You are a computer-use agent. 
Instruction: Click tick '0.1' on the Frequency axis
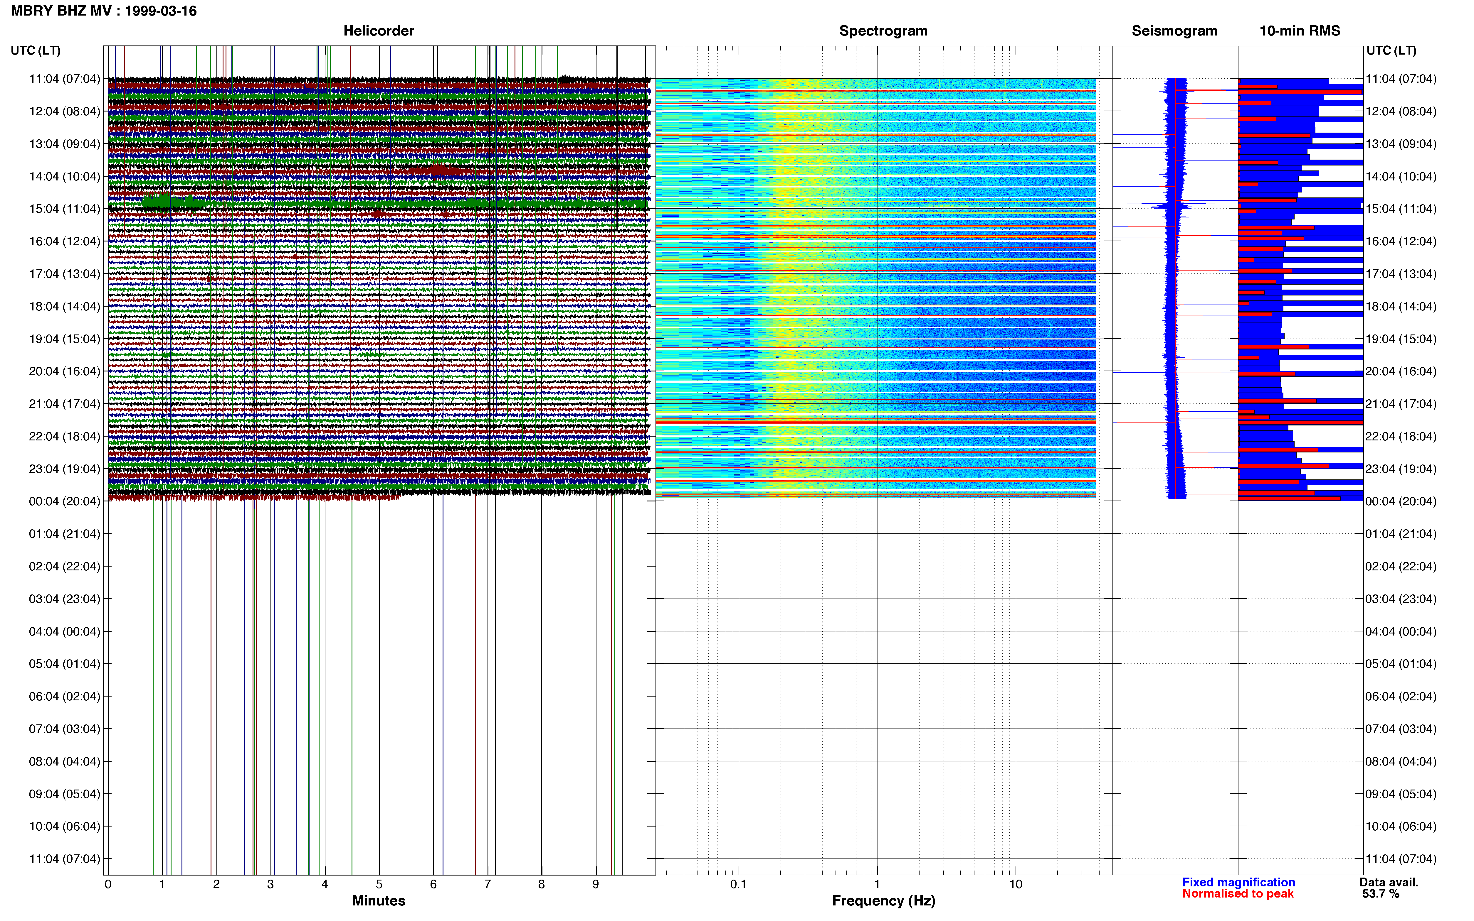point(738,884)
